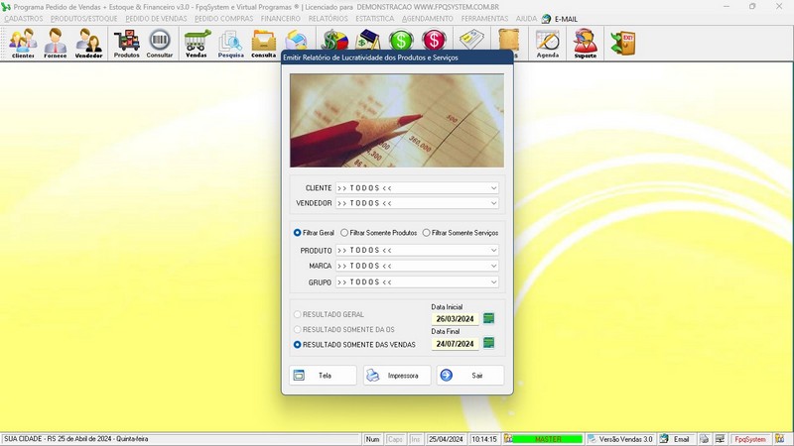Click the Consultar barcode icon

160,43
